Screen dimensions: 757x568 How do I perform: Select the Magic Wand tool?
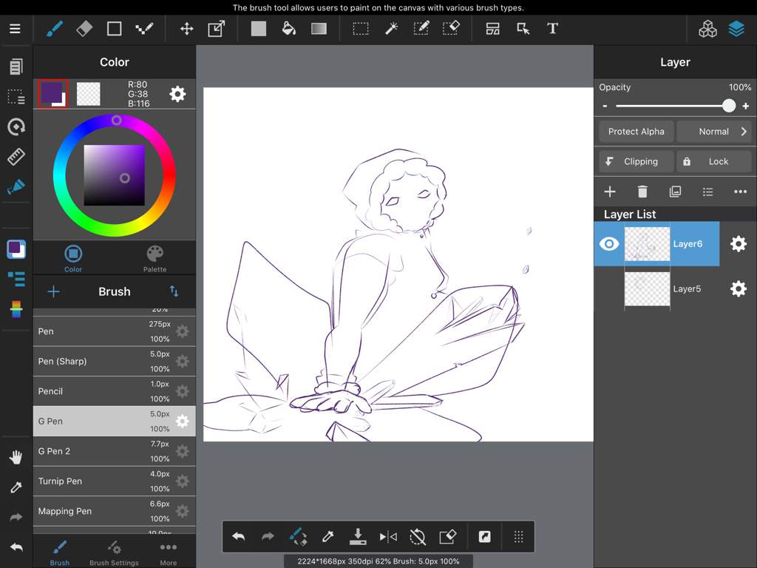391,29
